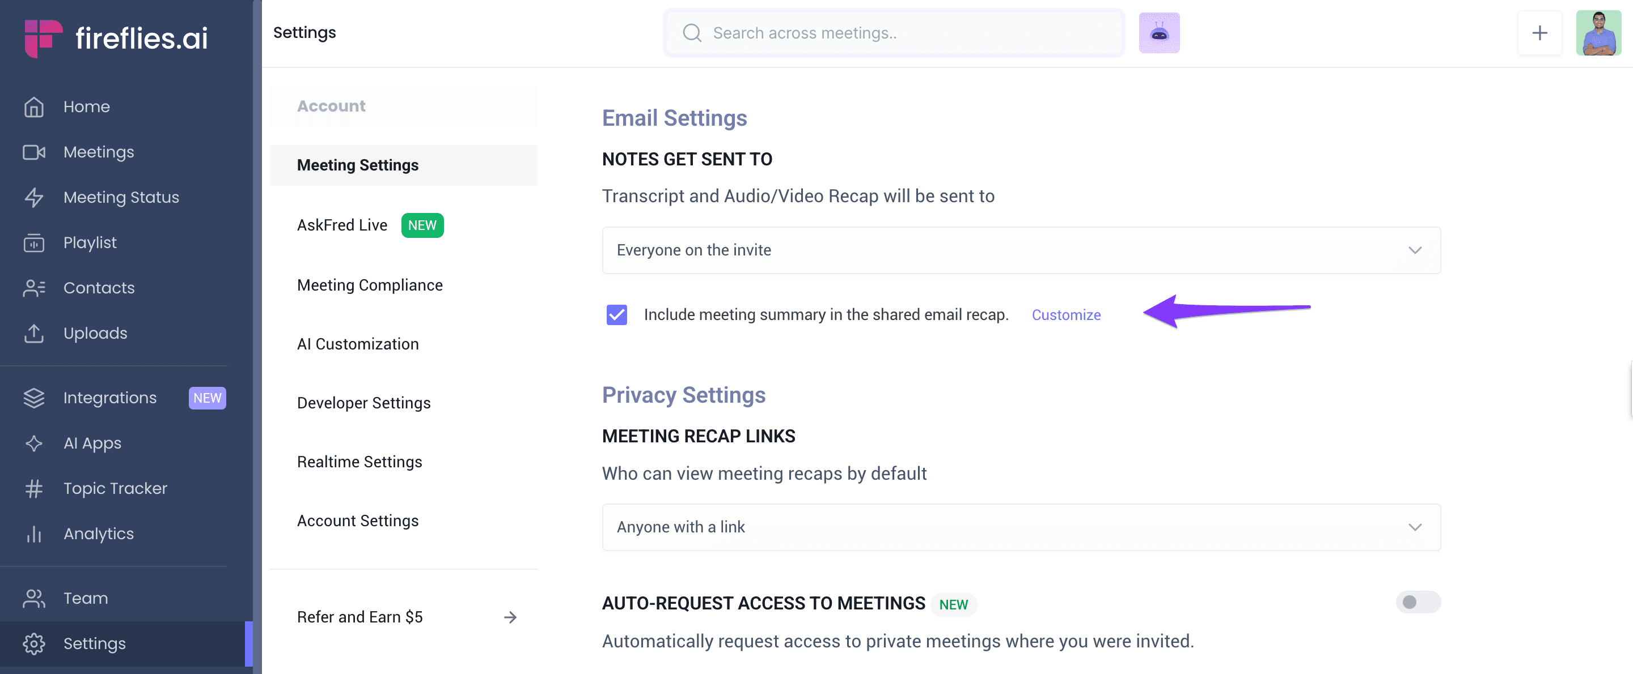Open Home via its house icon

point(33,106)
